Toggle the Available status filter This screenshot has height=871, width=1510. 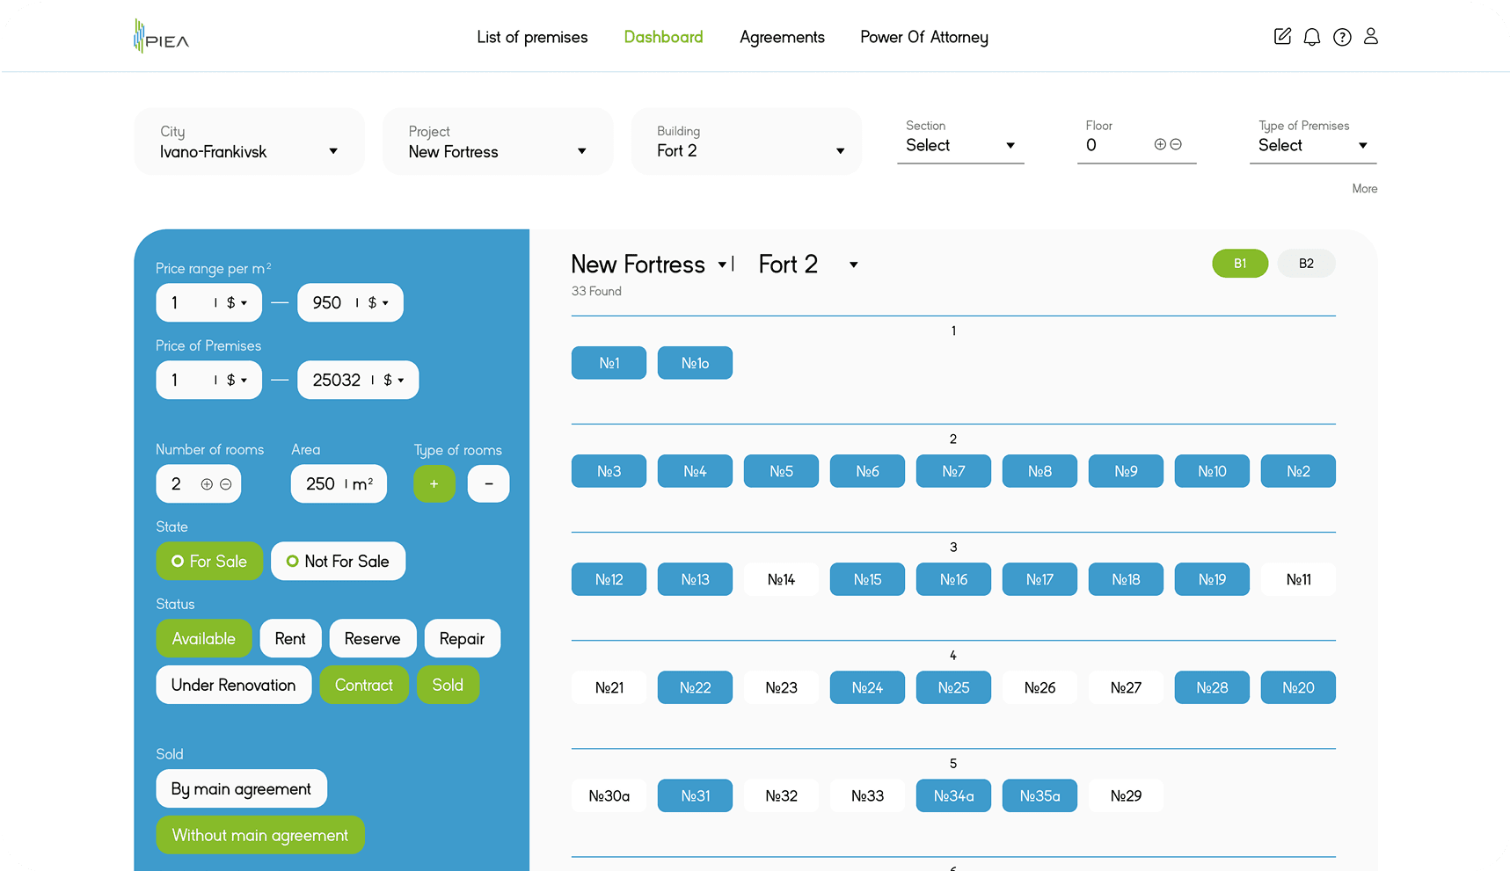pos(204,639)
